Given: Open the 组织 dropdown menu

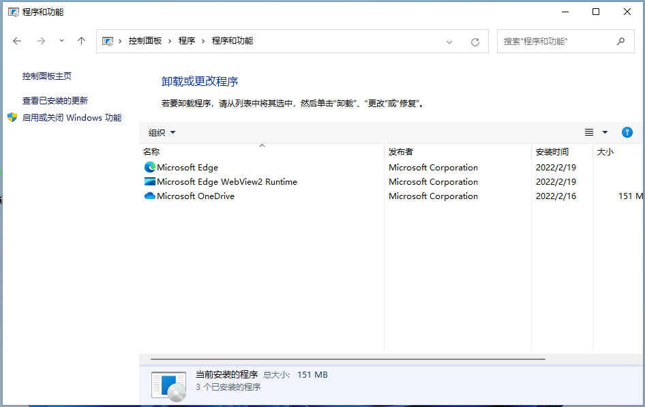Looking at the screenshot, I should tap(162, 132).
